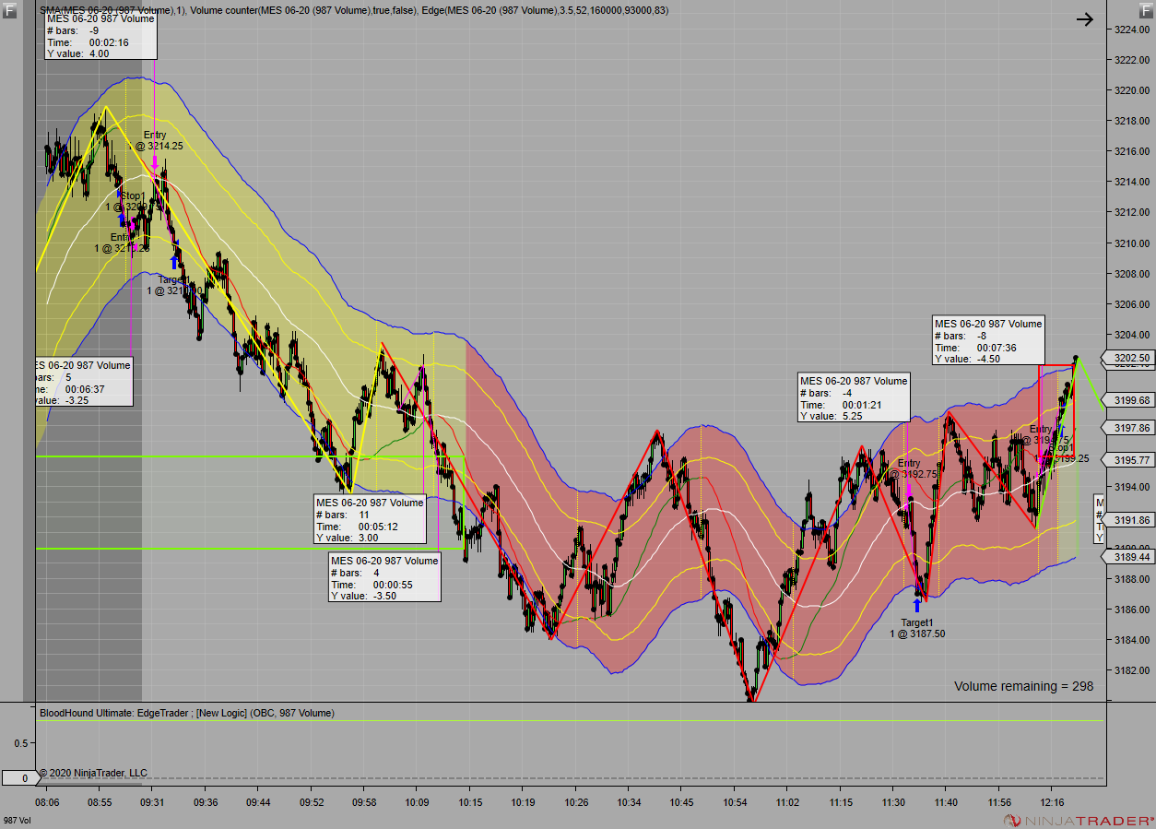Click the 0.5 scale label in lower panel
The width and height of the screenshot is (1156, 829).
[23, 743]
